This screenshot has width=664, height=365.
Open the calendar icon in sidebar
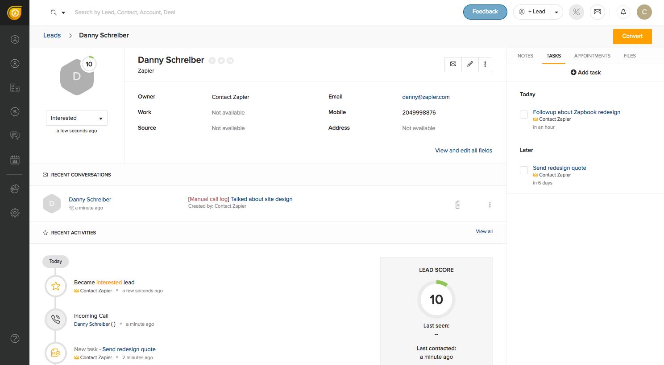pos(15,160)
